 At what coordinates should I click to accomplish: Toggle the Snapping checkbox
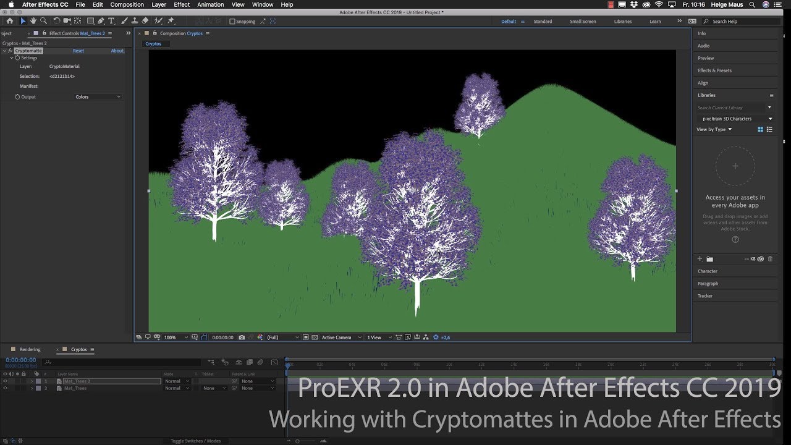click(232, 21)
